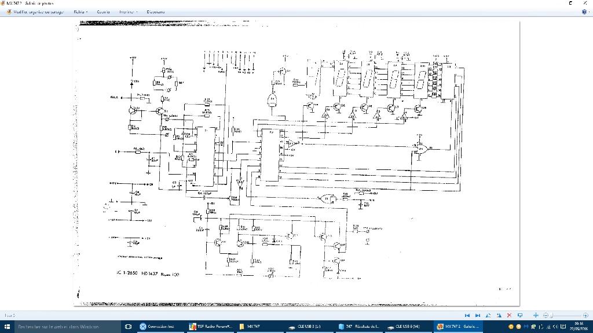Delete the photo with red X icon
Image resolution: width=593 pixels, height=333 pixels.
[x=509, y=315]
